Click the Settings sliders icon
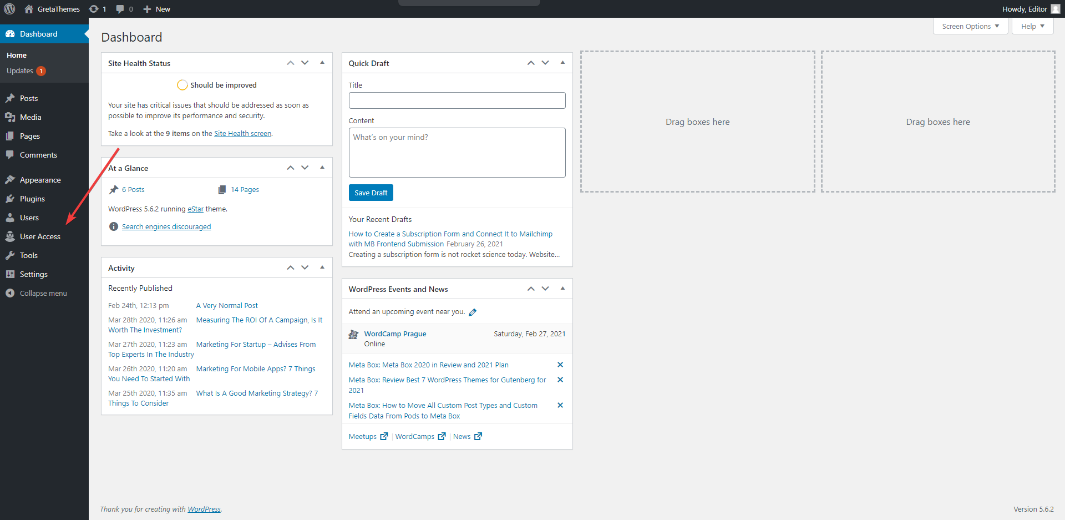Image resolution: width=1065 pixels, height=520 pixels. click(x=10, y=274)
